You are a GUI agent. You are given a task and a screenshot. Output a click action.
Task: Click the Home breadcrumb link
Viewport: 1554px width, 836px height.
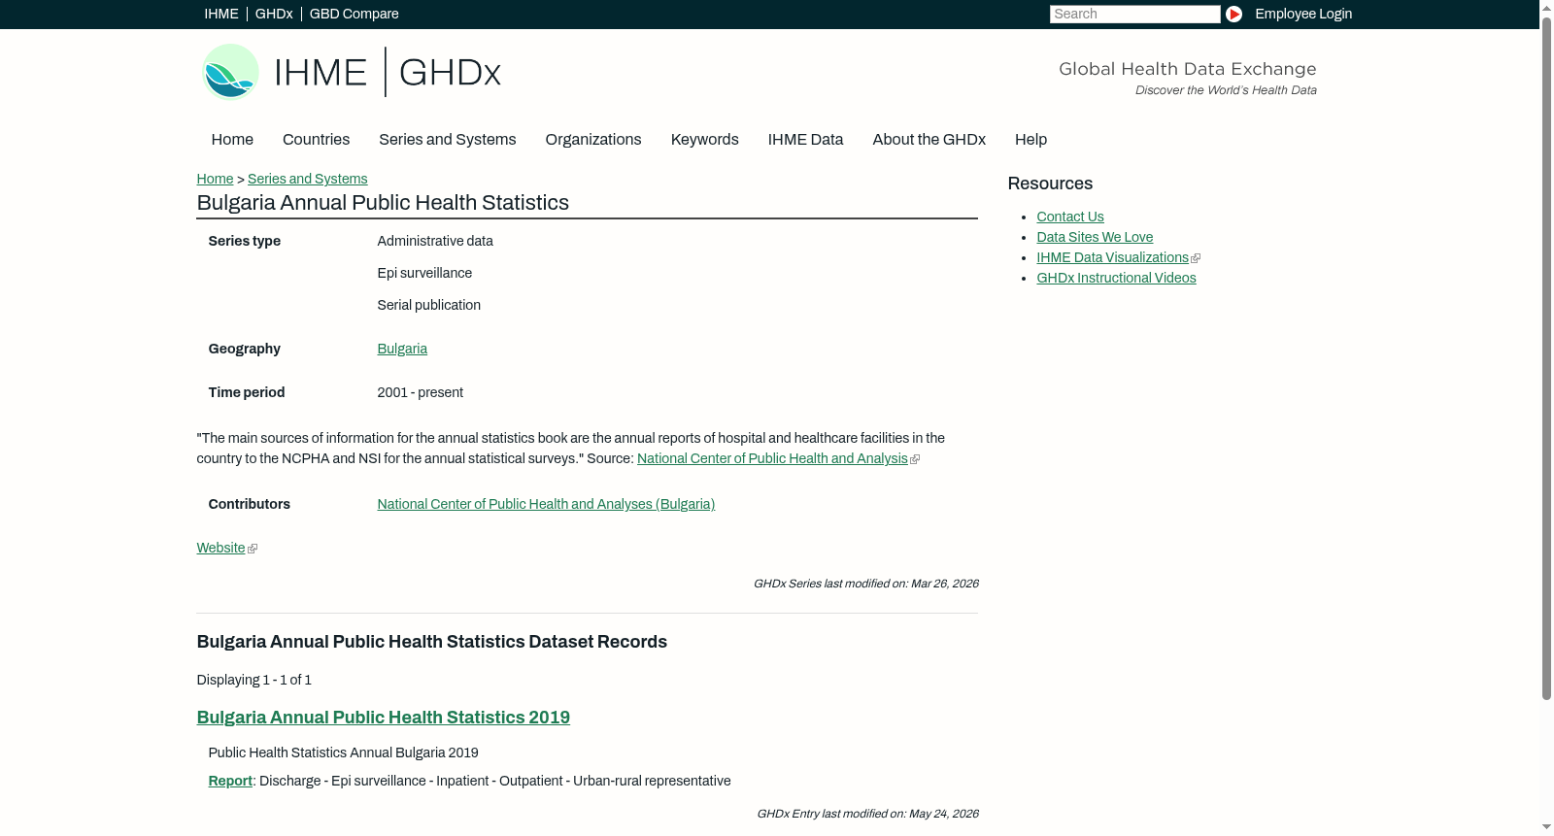[215, 179]
